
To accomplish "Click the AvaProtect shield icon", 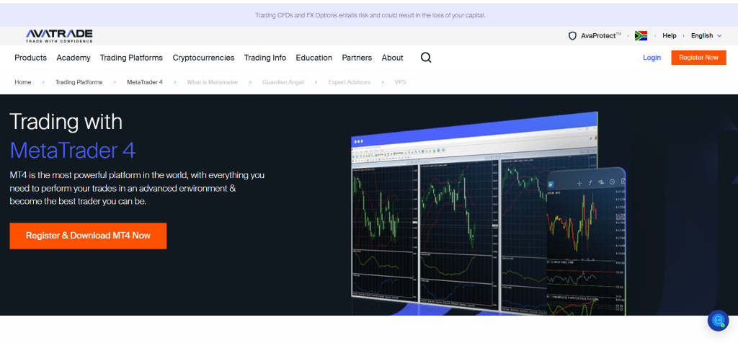I will coord(572,36).
